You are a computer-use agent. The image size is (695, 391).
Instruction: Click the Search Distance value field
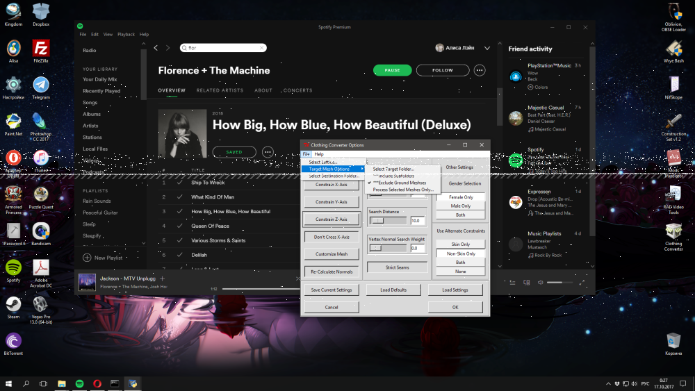coord(418,221)
